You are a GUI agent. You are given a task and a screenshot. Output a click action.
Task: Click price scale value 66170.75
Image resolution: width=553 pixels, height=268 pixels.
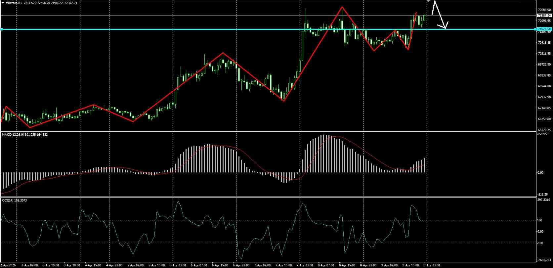click(x=544, y=130)
